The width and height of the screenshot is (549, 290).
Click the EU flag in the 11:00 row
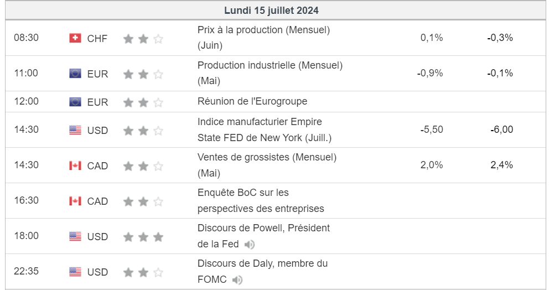pos(75,73)
